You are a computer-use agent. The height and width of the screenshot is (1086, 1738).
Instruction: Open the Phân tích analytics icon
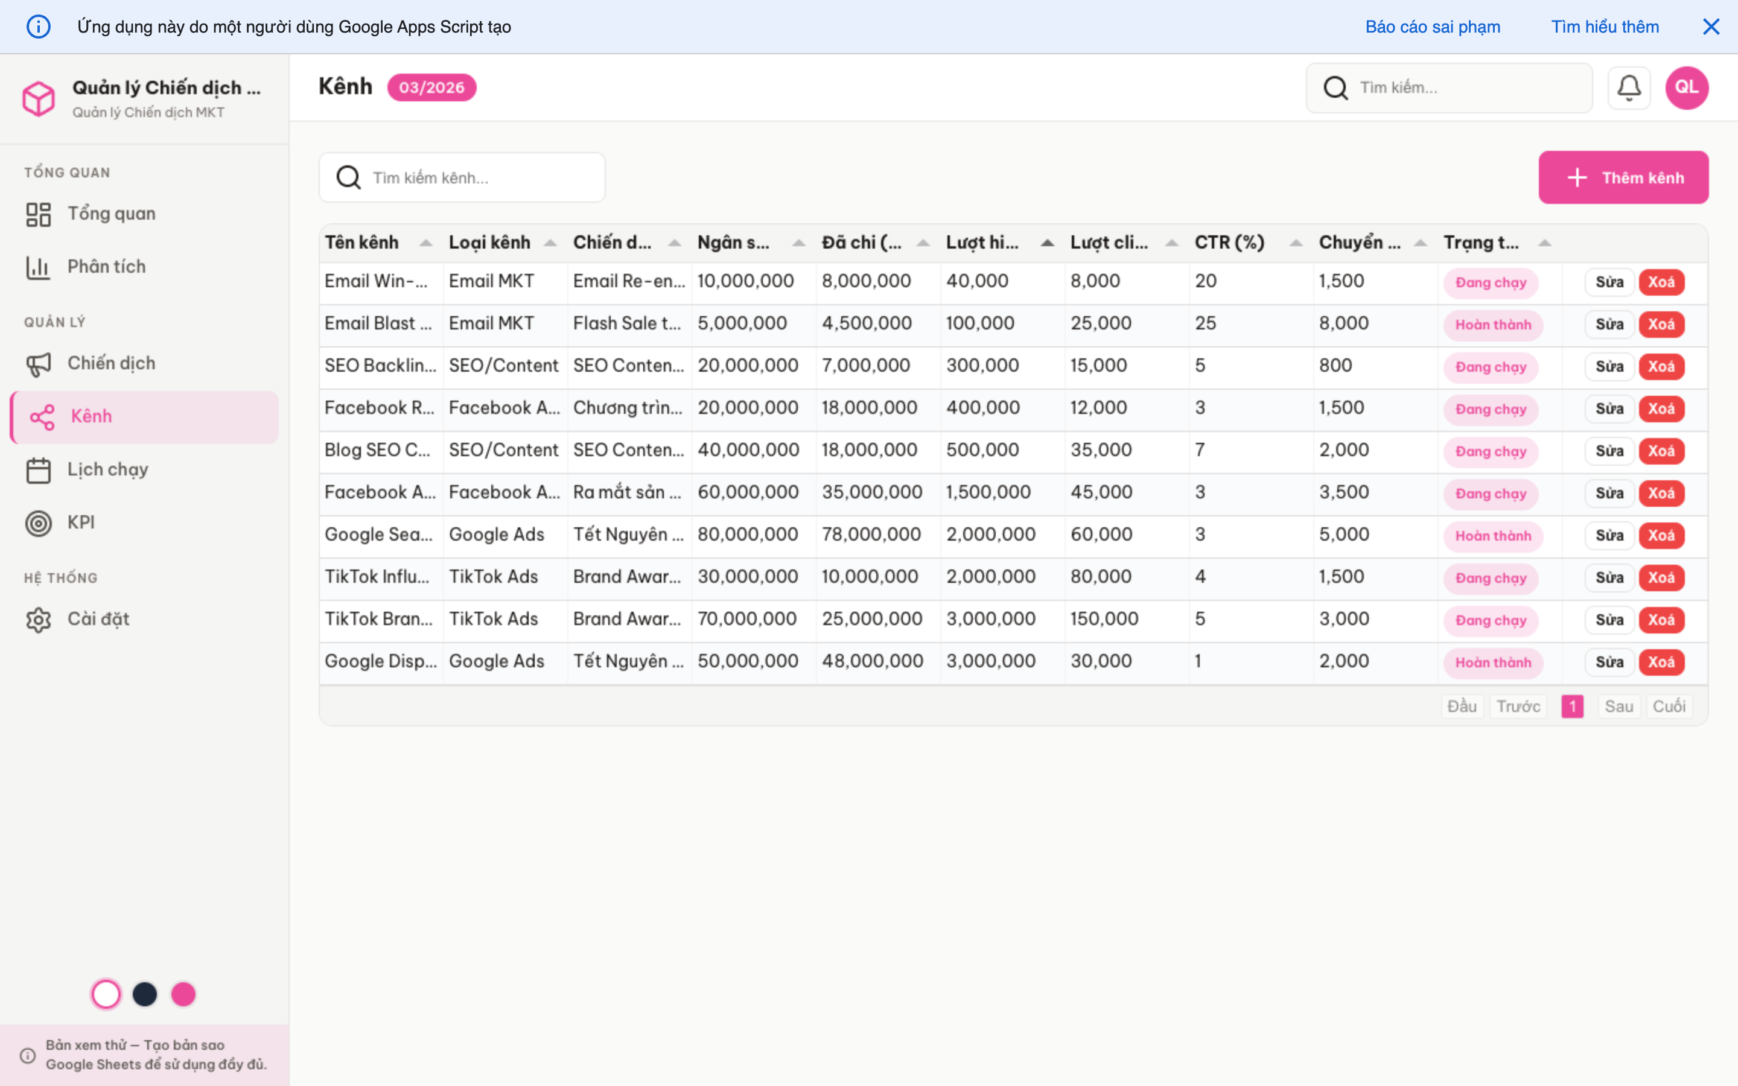[39, 267]
